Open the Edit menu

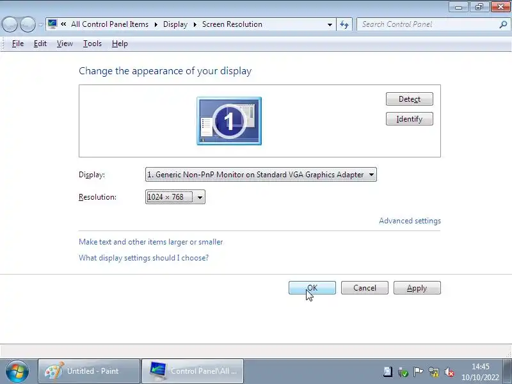pyautogui.click(x=40, y=44)
